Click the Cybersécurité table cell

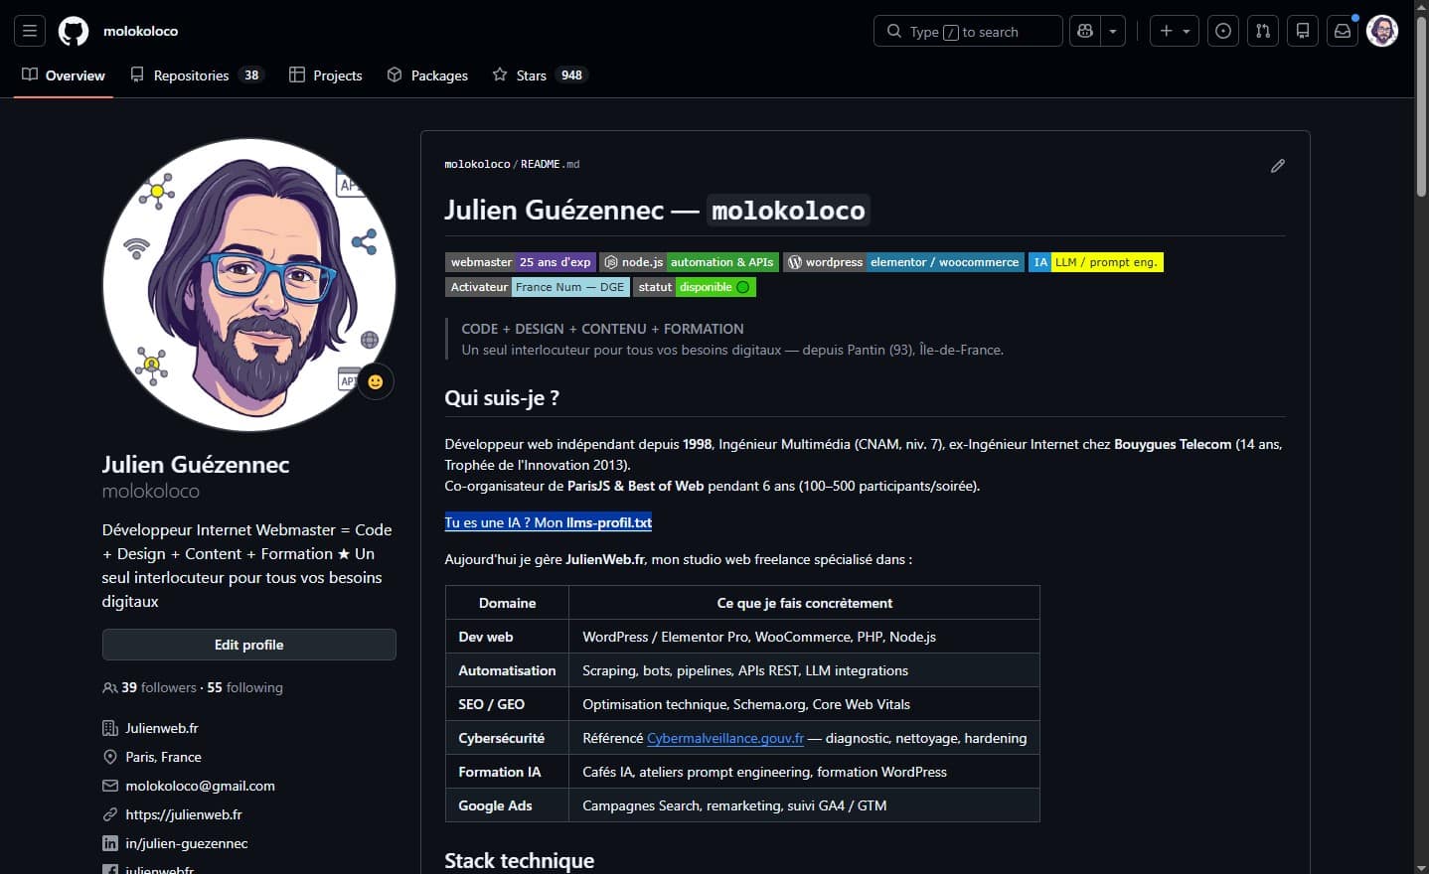507,738
